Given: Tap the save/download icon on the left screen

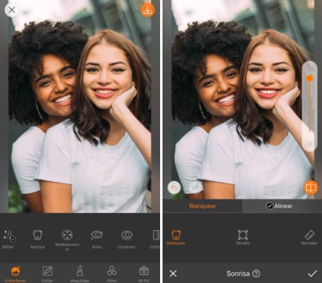Looking at the screenshot, I should [x=147, y=10].
